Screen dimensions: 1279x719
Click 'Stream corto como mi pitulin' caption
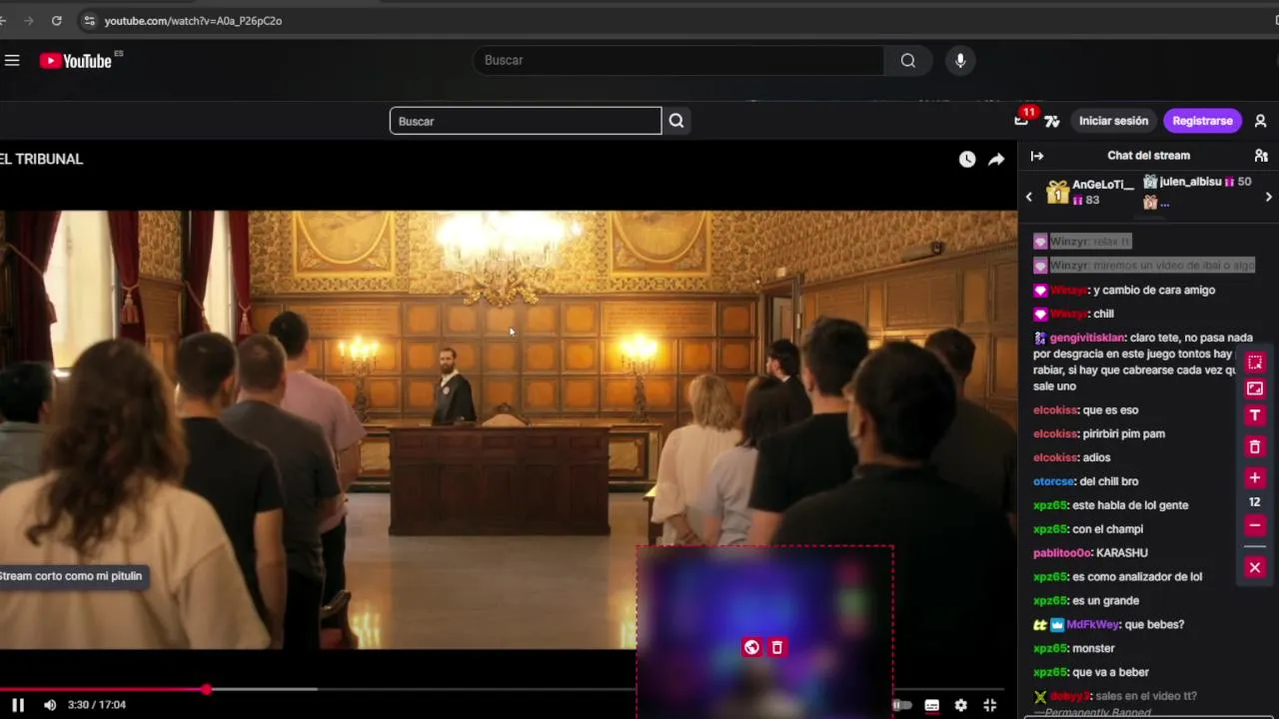point(72,576)
